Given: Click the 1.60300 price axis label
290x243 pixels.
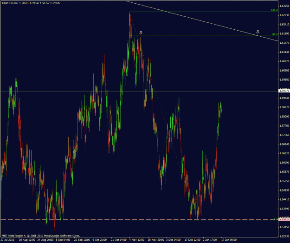Looking at the screenshot, I should click(284, 70).
